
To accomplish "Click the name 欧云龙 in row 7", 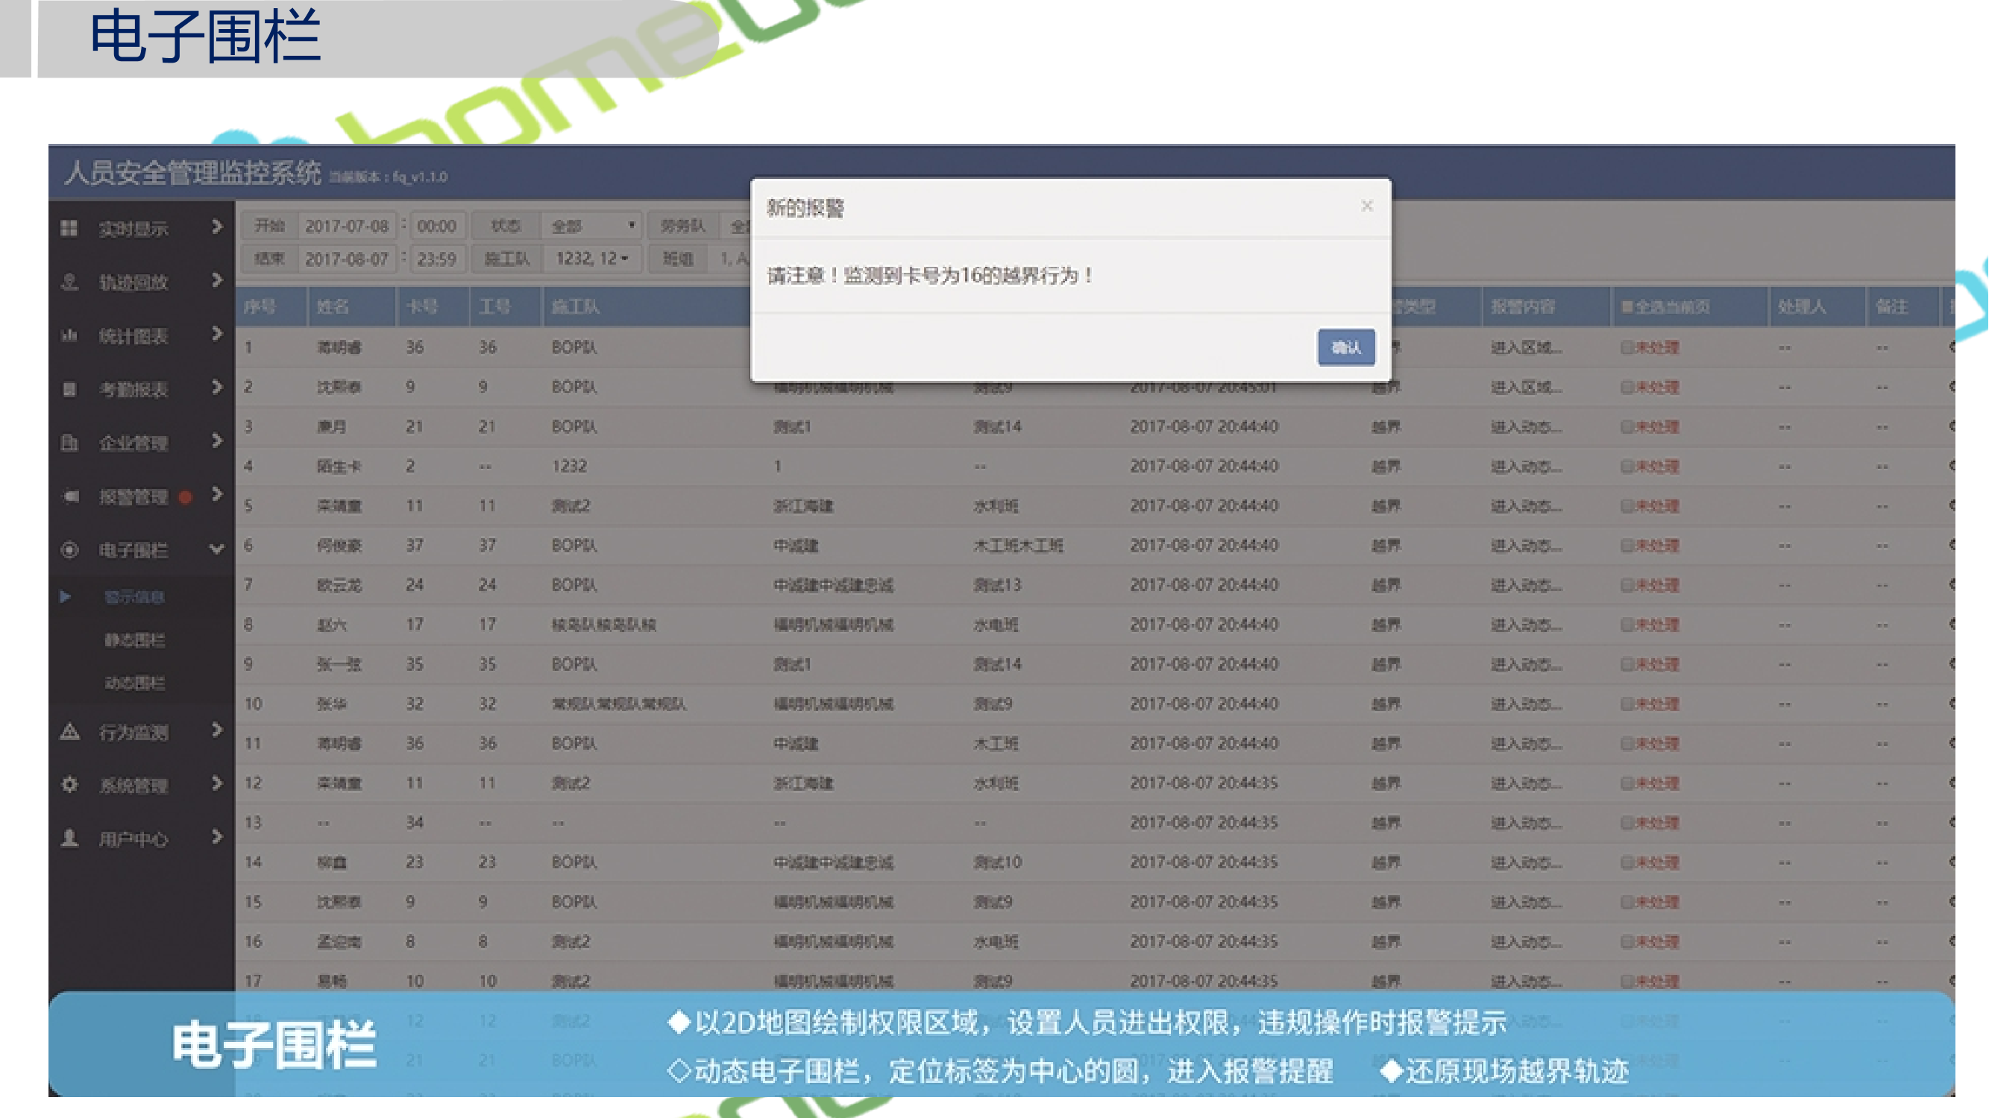I will pyautogui.click(x=339, y=586).
